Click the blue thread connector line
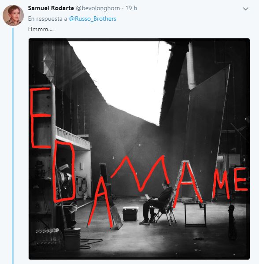This screenshot has width=259, height=264. coord(13,146)
